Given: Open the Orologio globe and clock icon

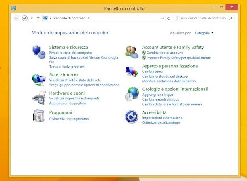Looking at the screenshot, I should (132, 94).
